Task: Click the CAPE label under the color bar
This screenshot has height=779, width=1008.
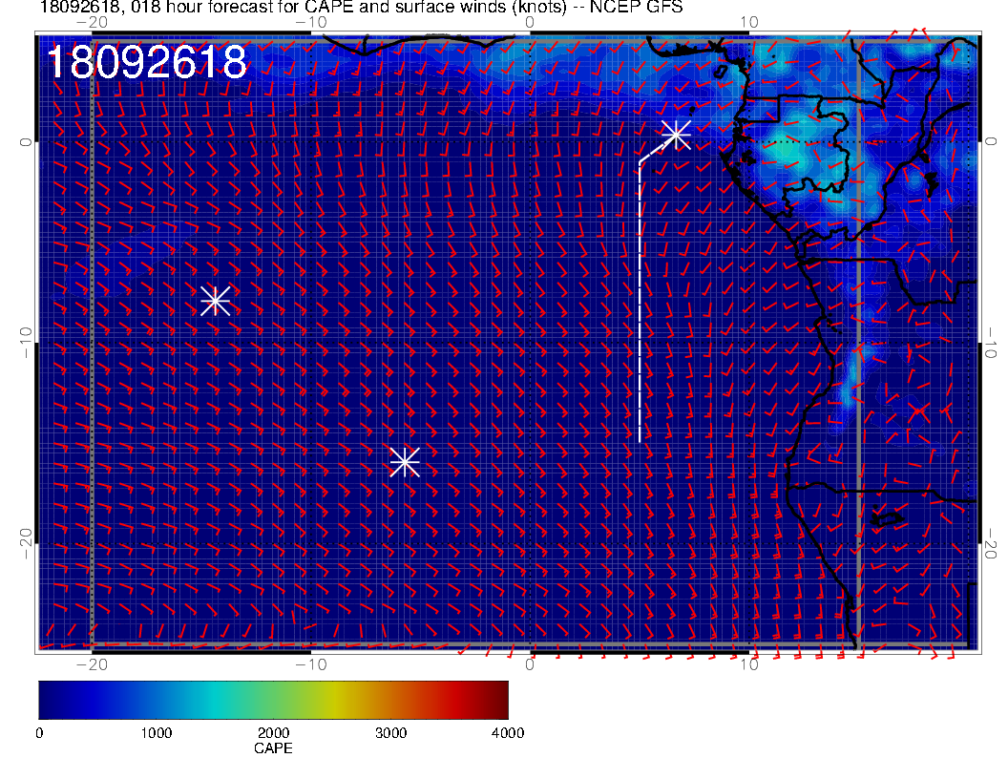Action: click(273, 748)
